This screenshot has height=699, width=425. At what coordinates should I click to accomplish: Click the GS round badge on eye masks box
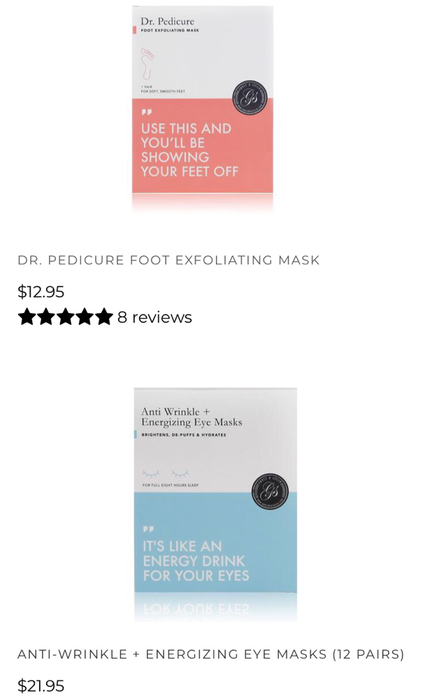[x=270, y=491]
